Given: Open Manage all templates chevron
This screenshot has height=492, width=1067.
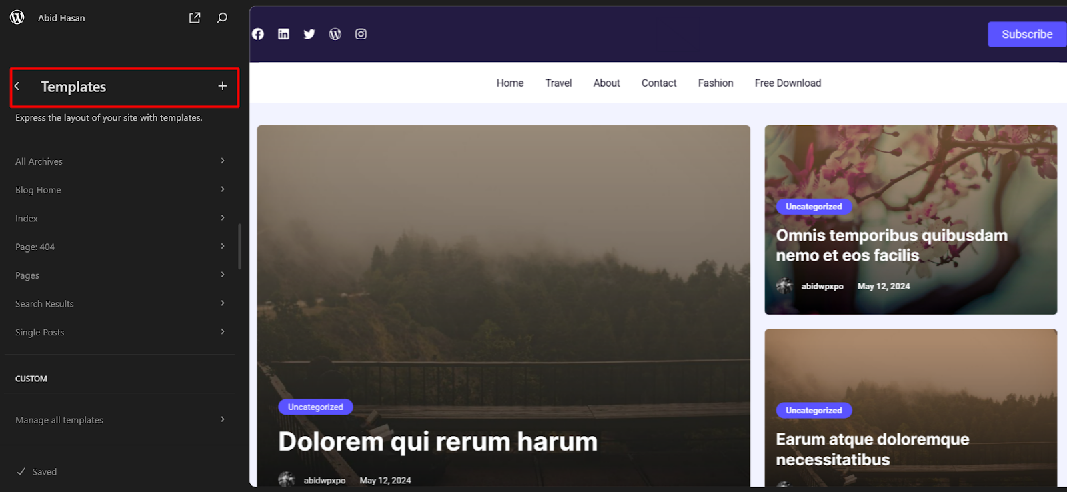Looking at the screenshot, I should coord(223,419).
